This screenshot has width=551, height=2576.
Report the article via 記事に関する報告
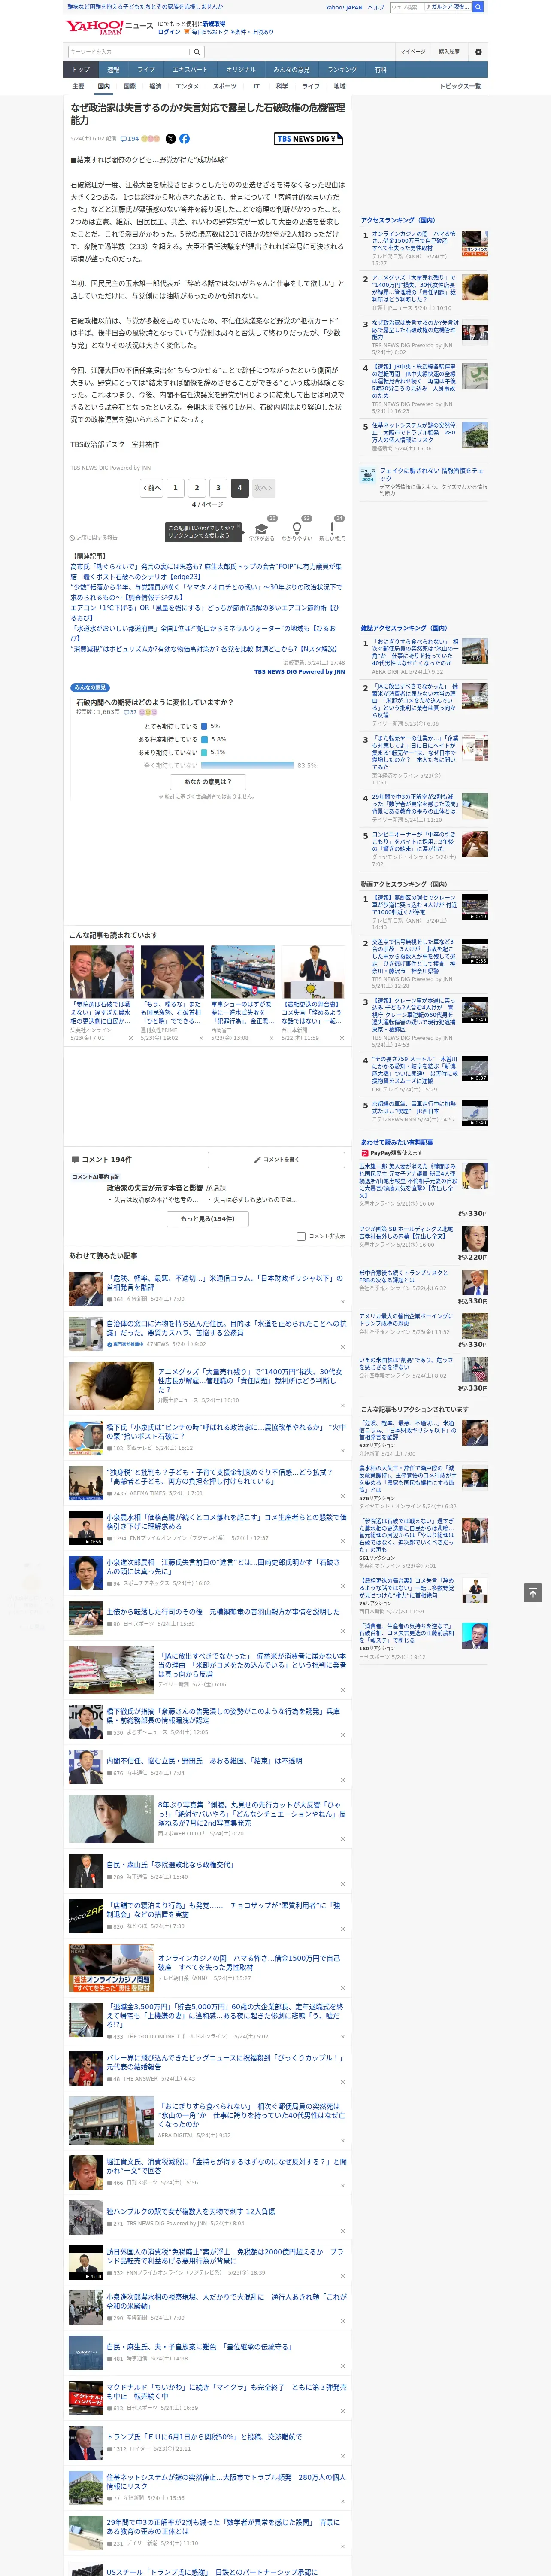94,538
